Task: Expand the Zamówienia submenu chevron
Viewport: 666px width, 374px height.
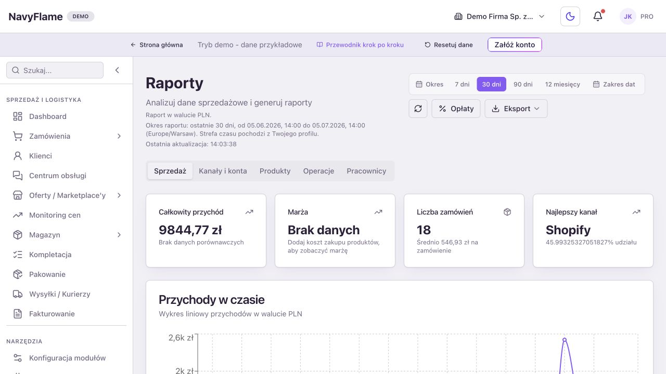Action: [119, 136]
